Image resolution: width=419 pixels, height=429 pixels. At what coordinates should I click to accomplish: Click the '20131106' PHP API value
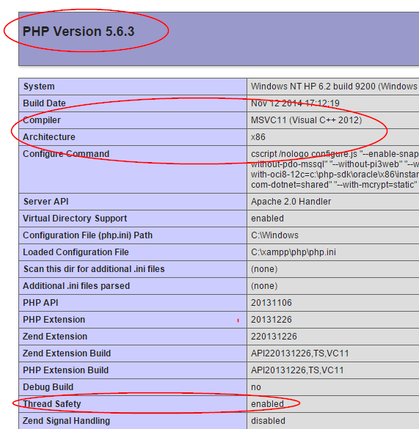click(x=272, y=303)
